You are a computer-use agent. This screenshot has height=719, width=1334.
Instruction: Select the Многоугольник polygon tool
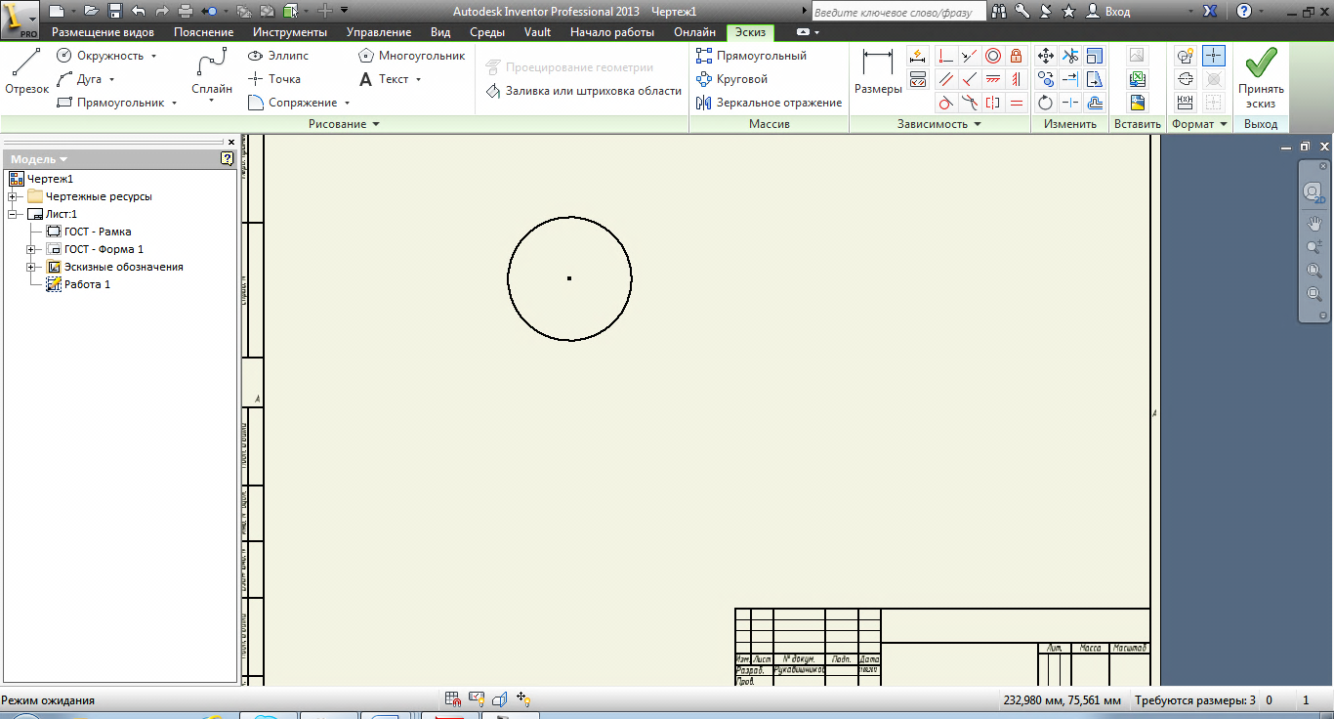point(411,56)
